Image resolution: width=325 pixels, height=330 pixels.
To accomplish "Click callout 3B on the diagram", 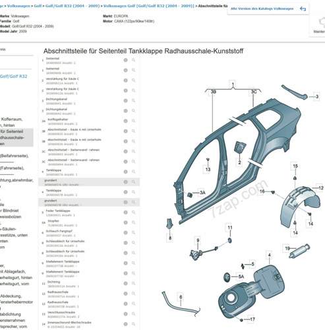I will point(214,92).
